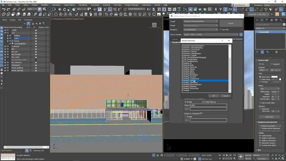Click the Redo arrow in the main toolbar
The image size is (286, 161).
tap(8, 9)
